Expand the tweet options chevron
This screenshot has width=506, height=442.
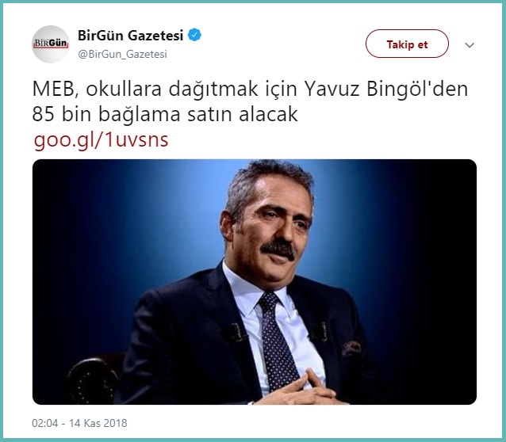tap(470, 45)
